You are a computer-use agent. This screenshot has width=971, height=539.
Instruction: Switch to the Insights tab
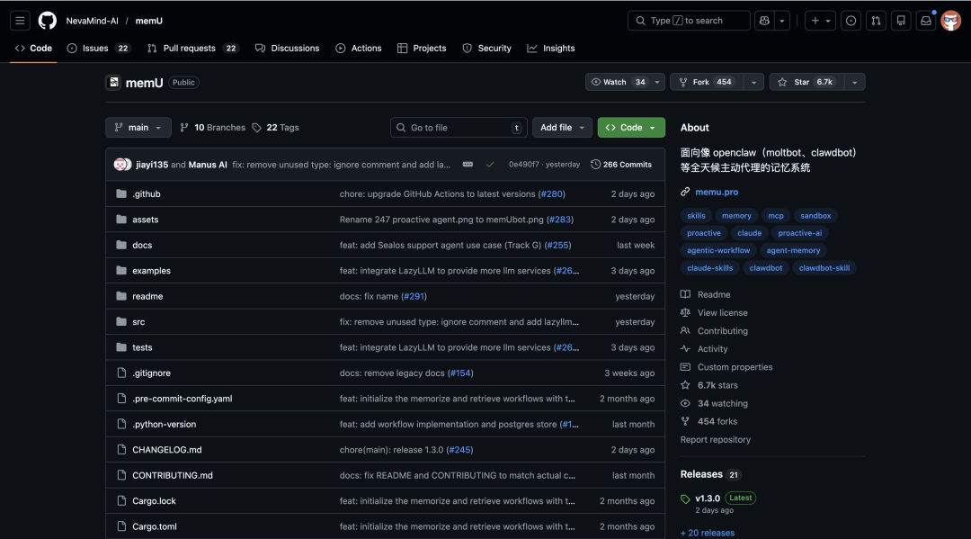coord(550,49)
